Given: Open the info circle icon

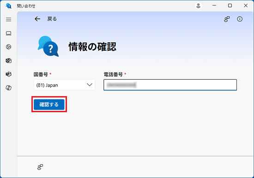Looking at the screenshot, I should click(x=240, y=19).
